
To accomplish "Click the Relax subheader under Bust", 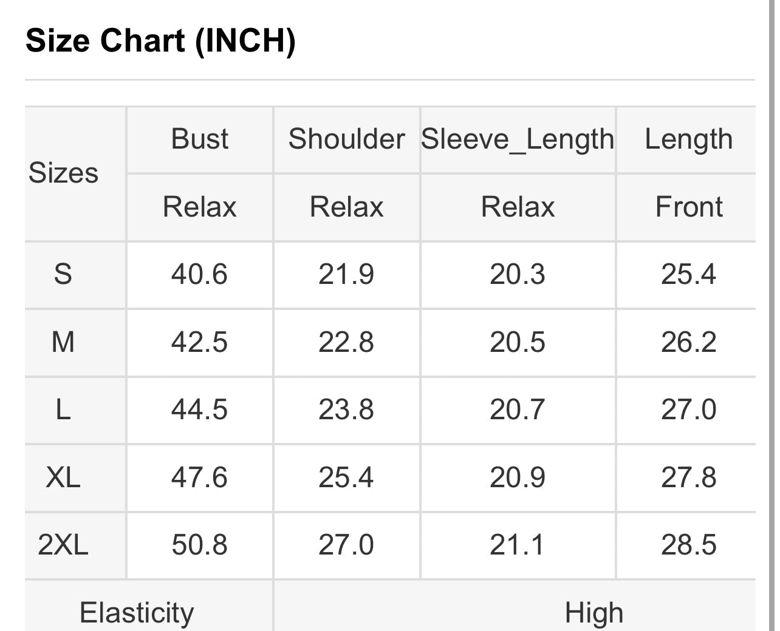I will [199, 207].
